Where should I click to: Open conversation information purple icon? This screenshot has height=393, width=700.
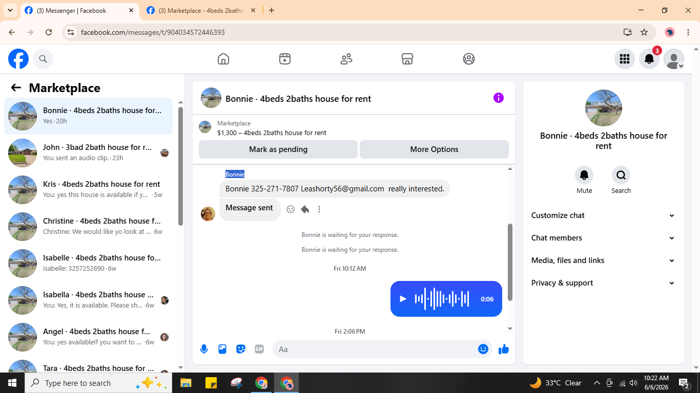[499, 98]
